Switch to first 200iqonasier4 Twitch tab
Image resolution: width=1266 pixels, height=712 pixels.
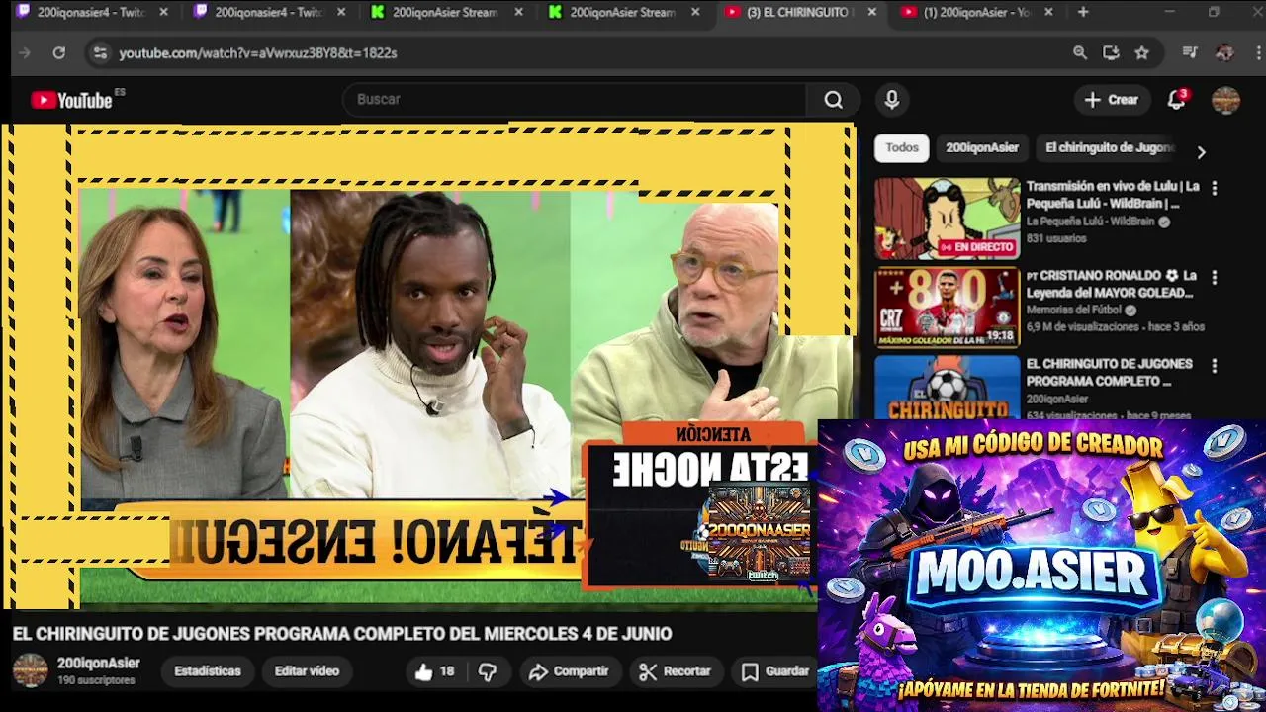tap(91, 13)
